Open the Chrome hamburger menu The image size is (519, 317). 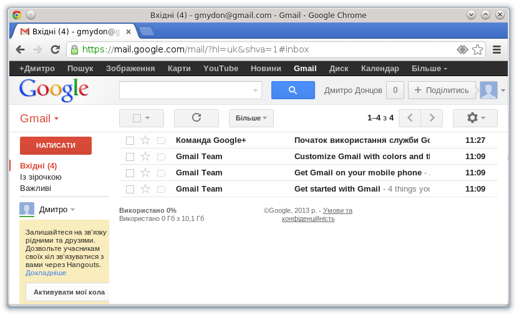click(x=497, y=50)
